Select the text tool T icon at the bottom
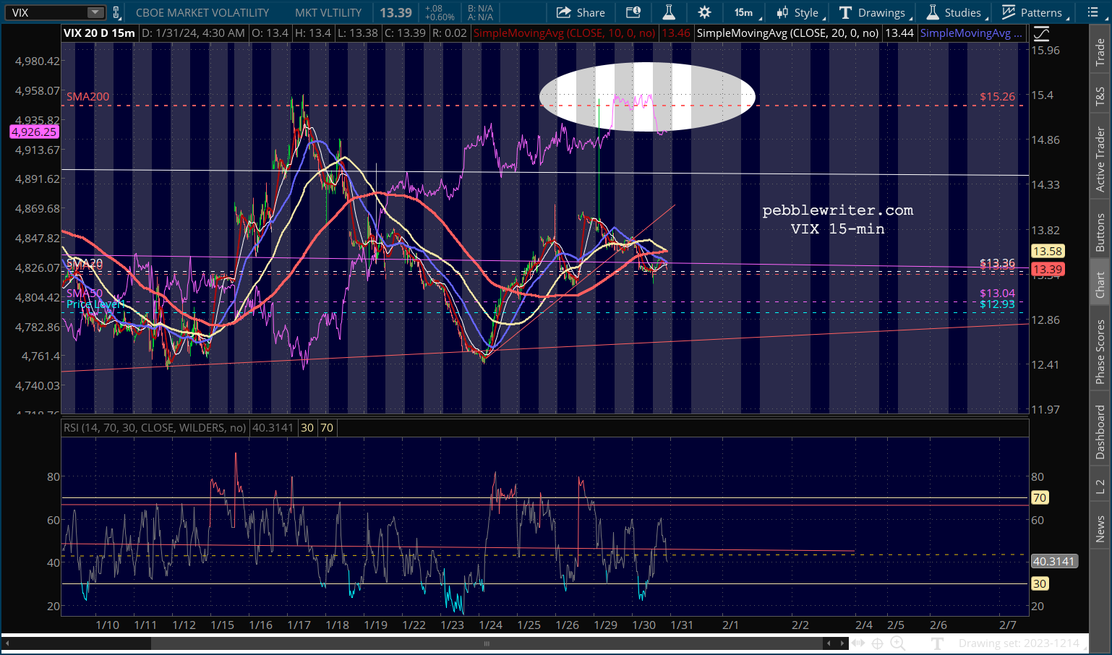This screenshot has width=1112, height=655. click(x=938, y=643)
